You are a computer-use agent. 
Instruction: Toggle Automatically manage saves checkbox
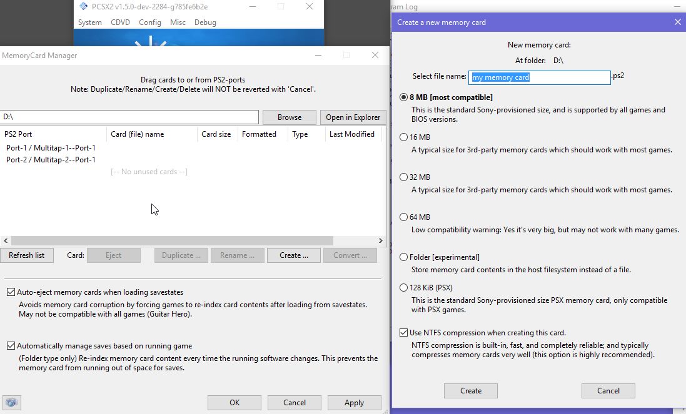point(11,346)
